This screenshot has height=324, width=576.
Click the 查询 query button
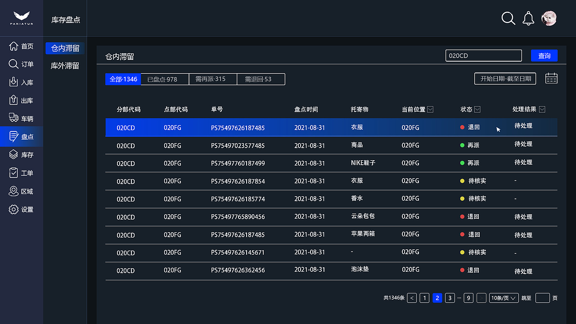pyautogui.click(x=544, y=55)
